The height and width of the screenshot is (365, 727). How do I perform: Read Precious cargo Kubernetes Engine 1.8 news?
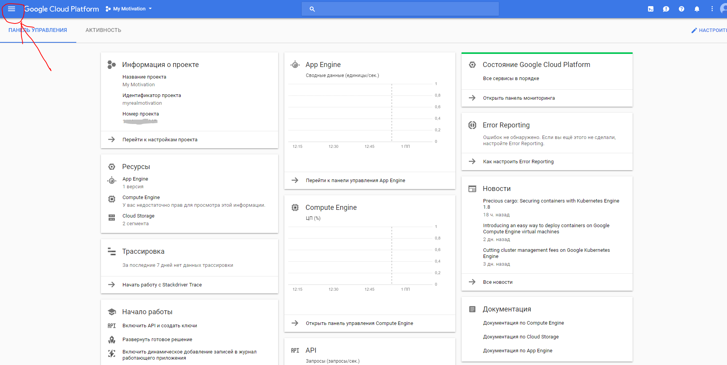551,204
